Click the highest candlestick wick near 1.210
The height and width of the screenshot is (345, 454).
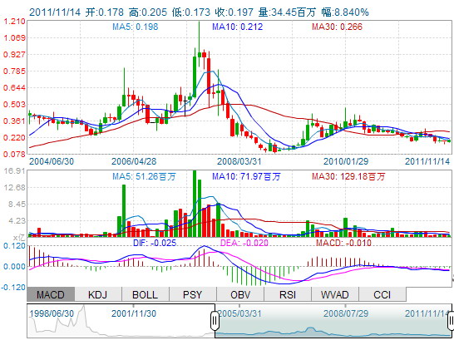200,37
